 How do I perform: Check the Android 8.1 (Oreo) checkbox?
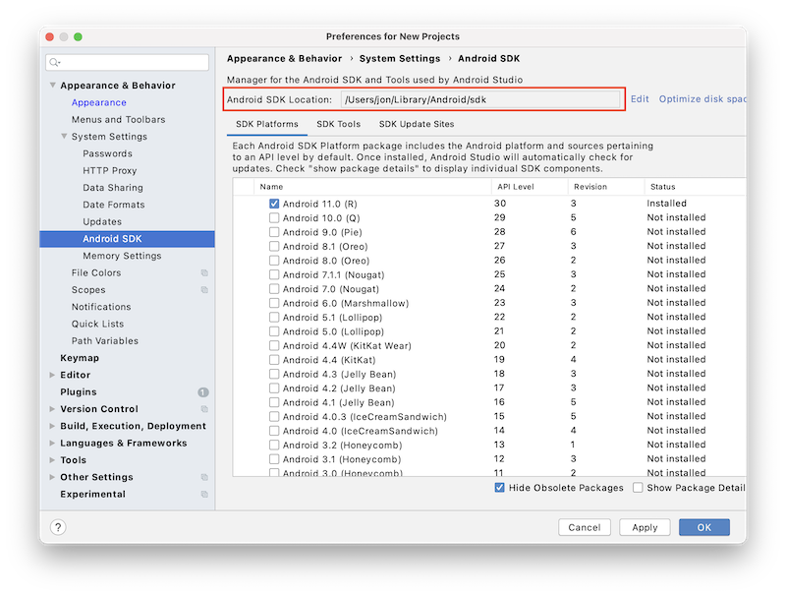[274, 246]
